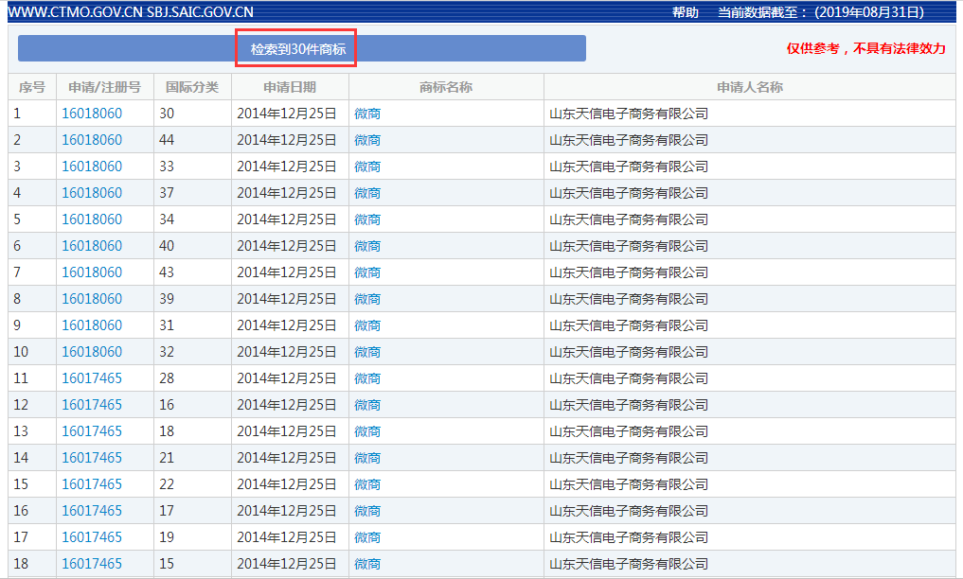Open registration 16017465 in row 11

click(92, 378)
